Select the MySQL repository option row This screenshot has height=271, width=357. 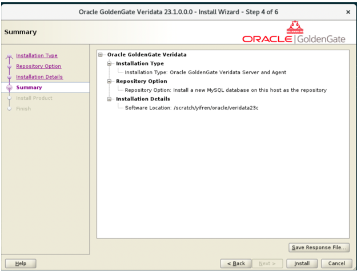[x=226, y=90]
